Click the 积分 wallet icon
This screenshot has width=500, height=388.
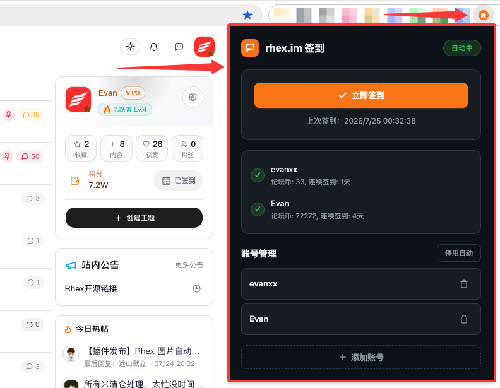coord(75,180)
